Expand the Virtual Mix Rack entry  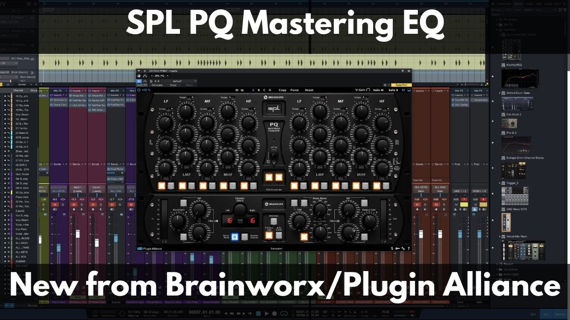pyautogui.click(x=500, y=236)
